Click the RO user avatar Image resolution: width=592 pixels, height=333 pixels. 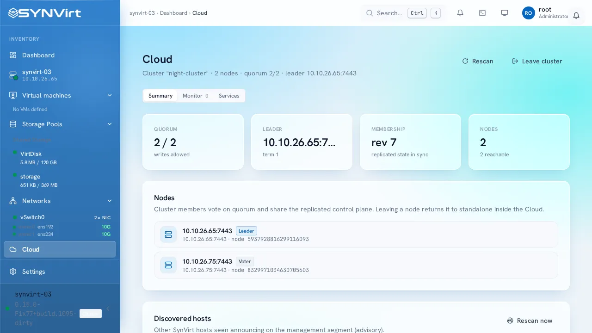[529, 13]
